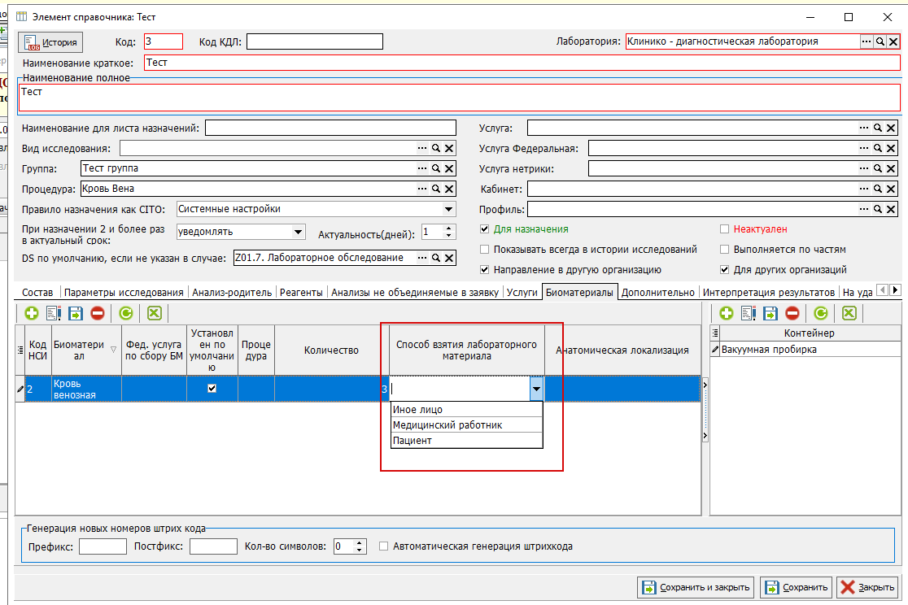
Task: Refresh the biomaterials list with the green circular arrow
Action: [125, 313]
